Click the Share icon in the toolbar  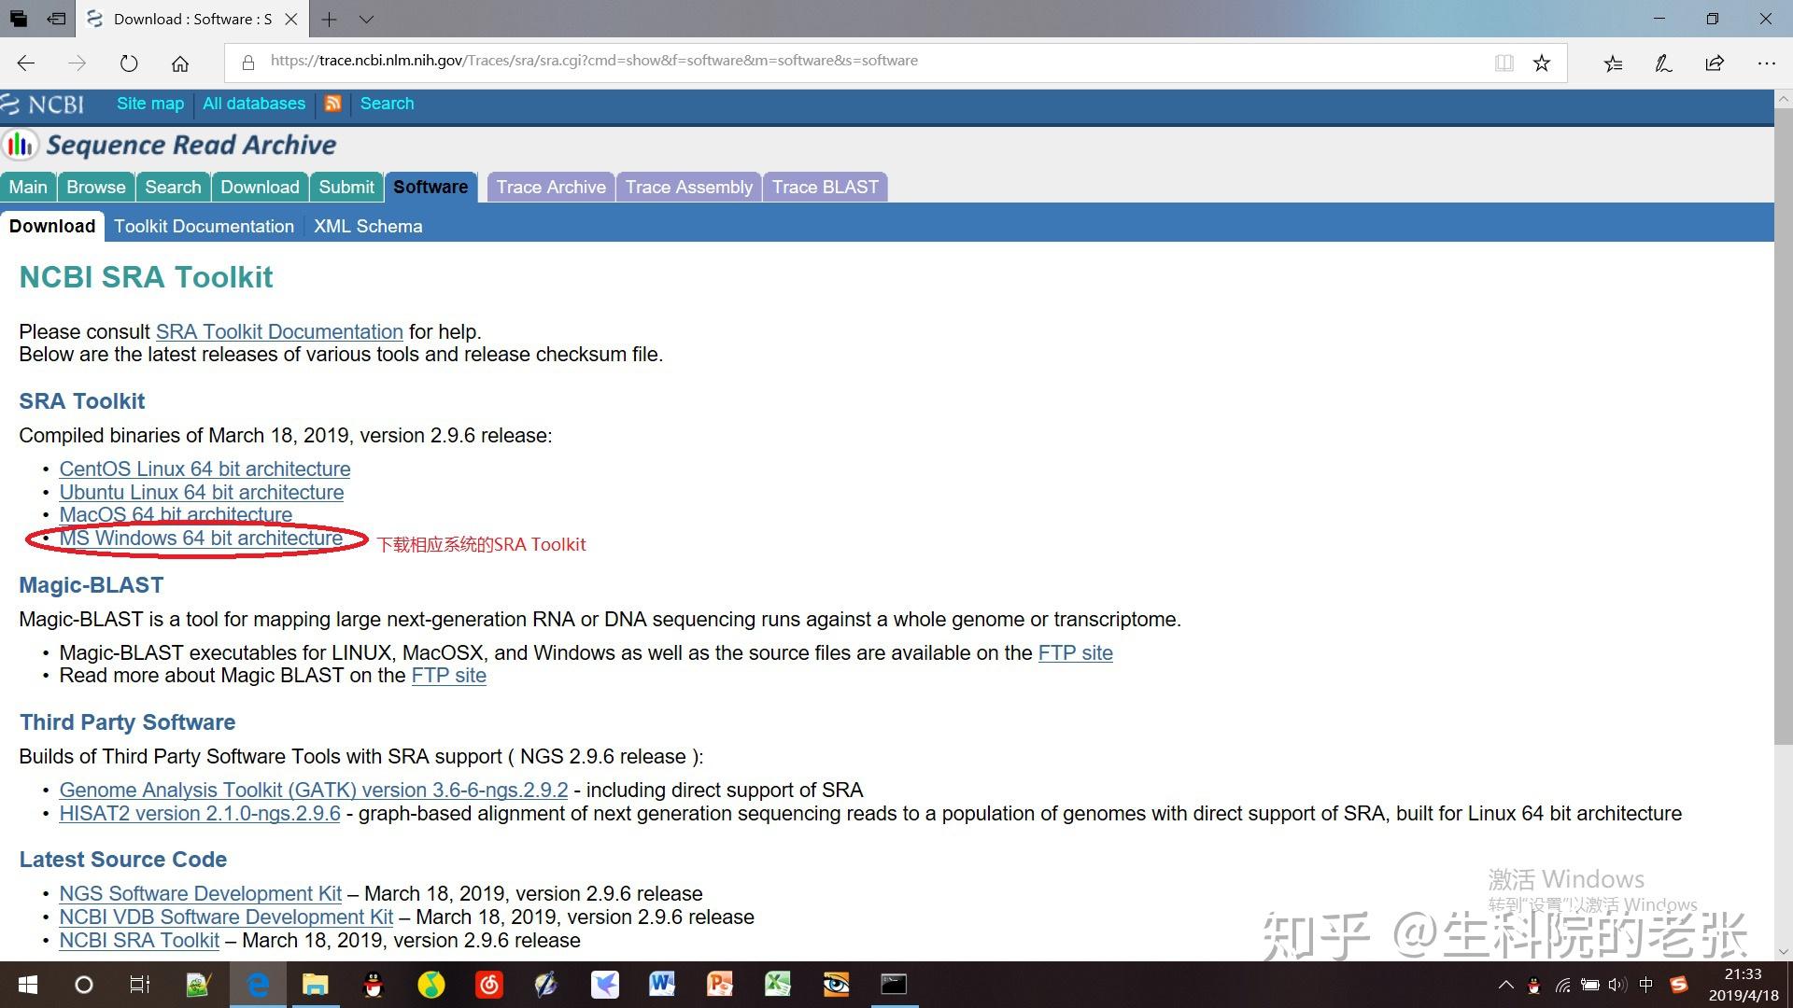(x=1715, y=63)
